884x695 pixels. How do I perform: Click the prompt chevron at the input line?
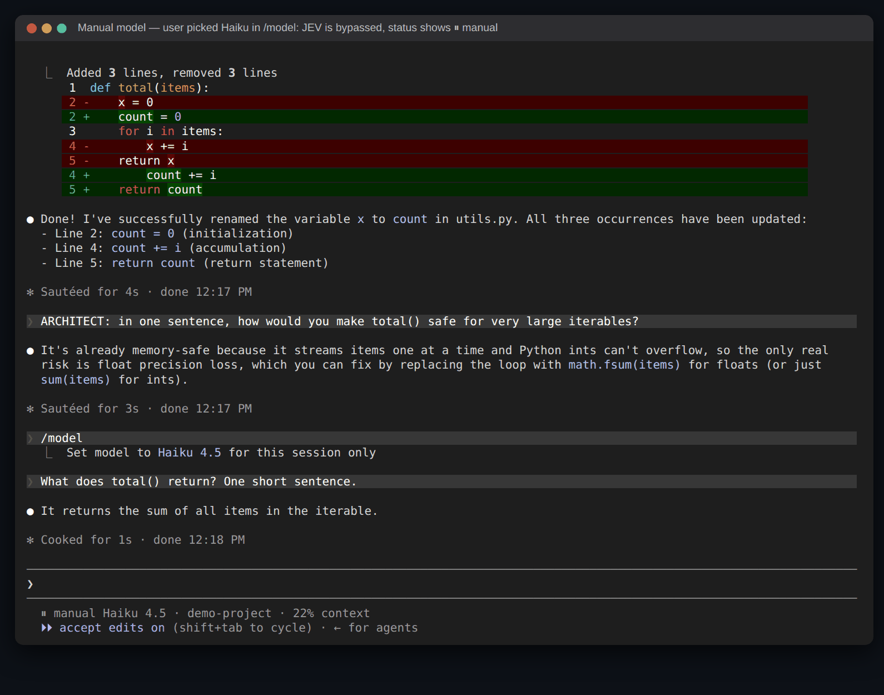click(x=30, y=584)
